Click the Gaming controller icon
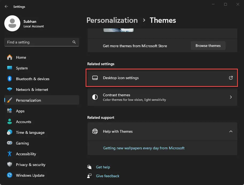 click(10, 143)
